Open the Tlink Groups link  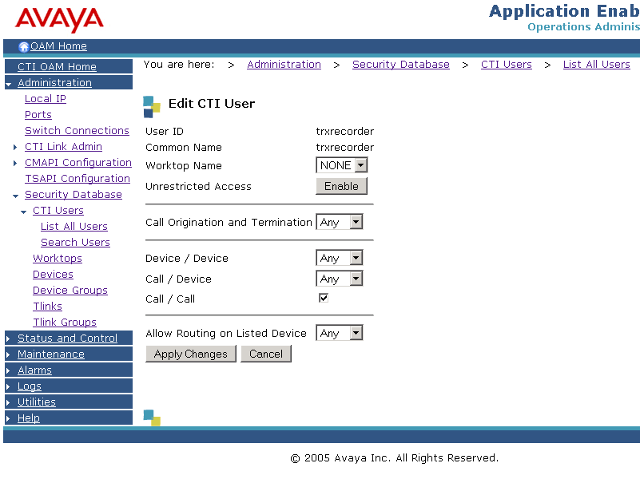65,322
